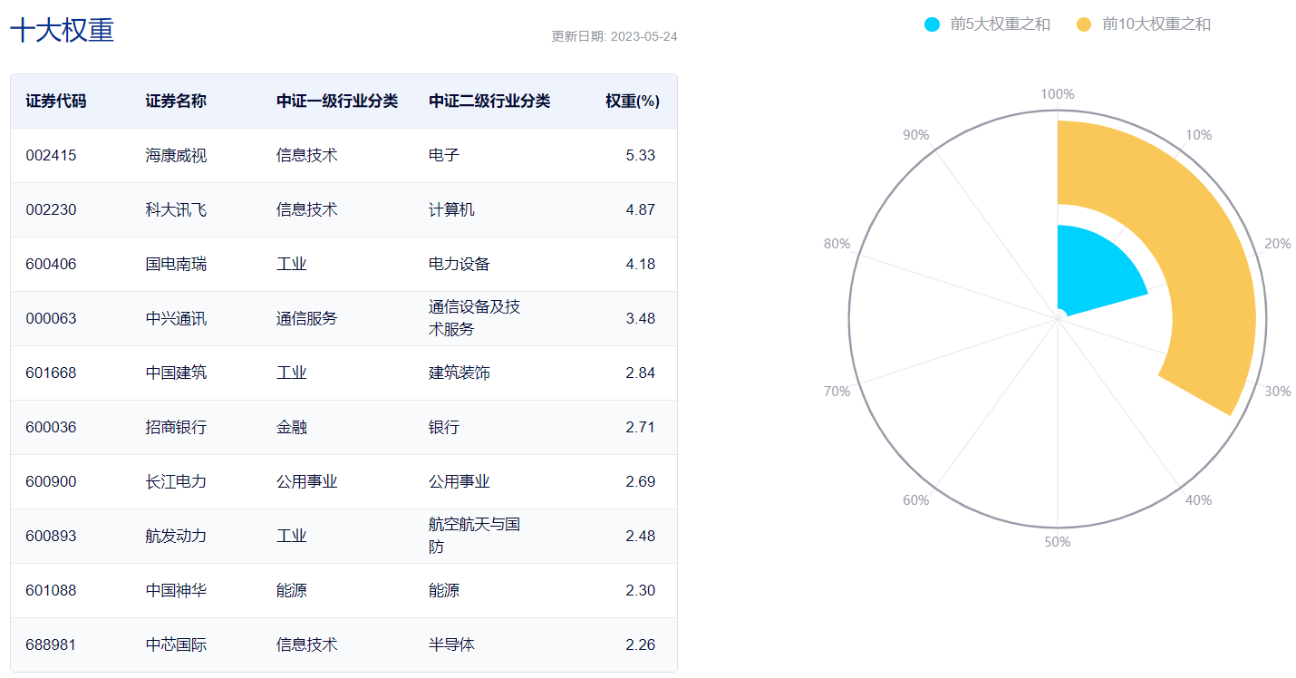Click weight value 4.18
The height and width of the screenshot is (678, 1296).
[x=640, y=265]
